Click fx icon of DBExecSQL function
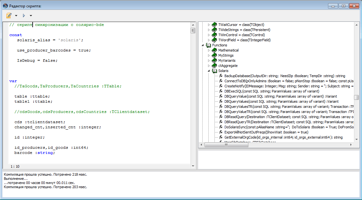Viewport: 362px width, 200px height. 221,91
